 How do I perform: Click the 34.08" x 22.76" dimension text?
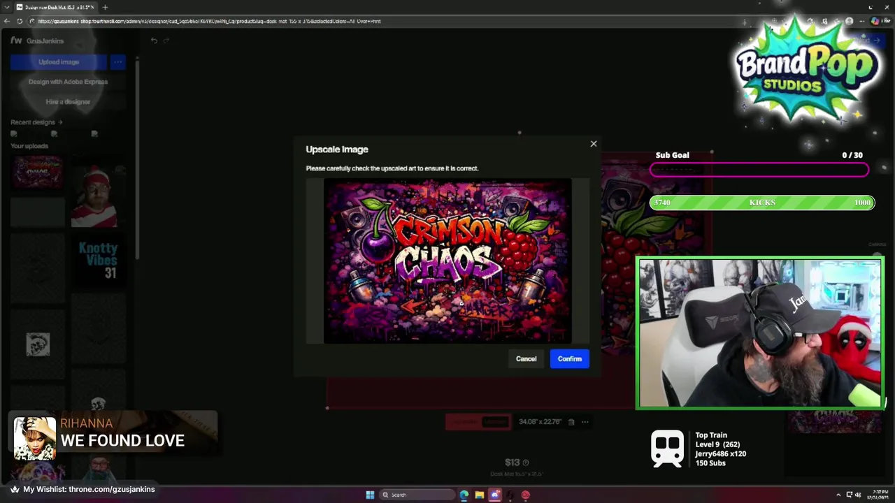tap(540, 422)
